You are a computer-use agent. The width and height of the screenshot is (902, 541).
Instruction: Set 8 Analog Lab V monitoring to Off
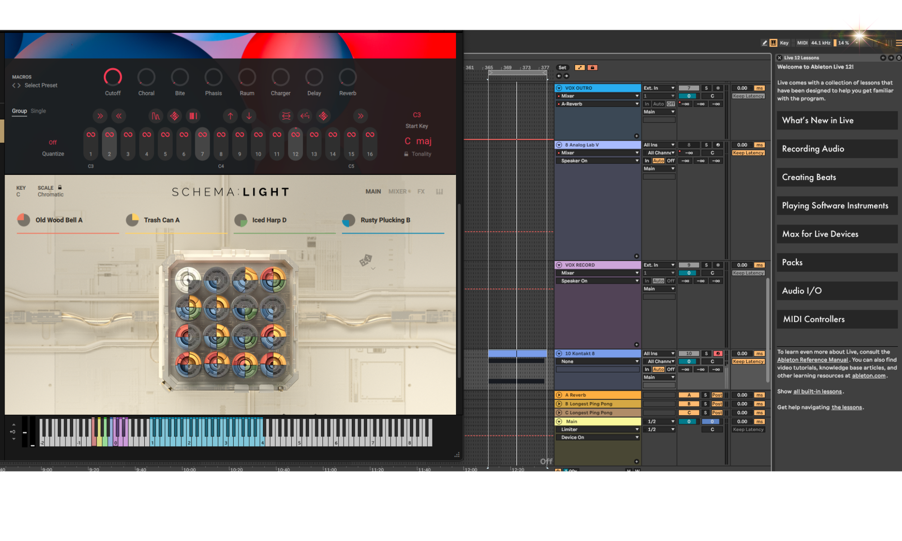click(x=671, y=160)
